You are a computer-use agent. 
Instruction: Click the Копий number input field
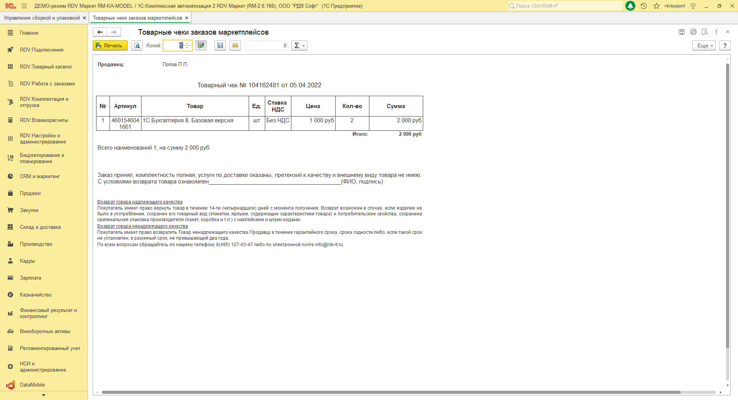[x=174, y=45]
